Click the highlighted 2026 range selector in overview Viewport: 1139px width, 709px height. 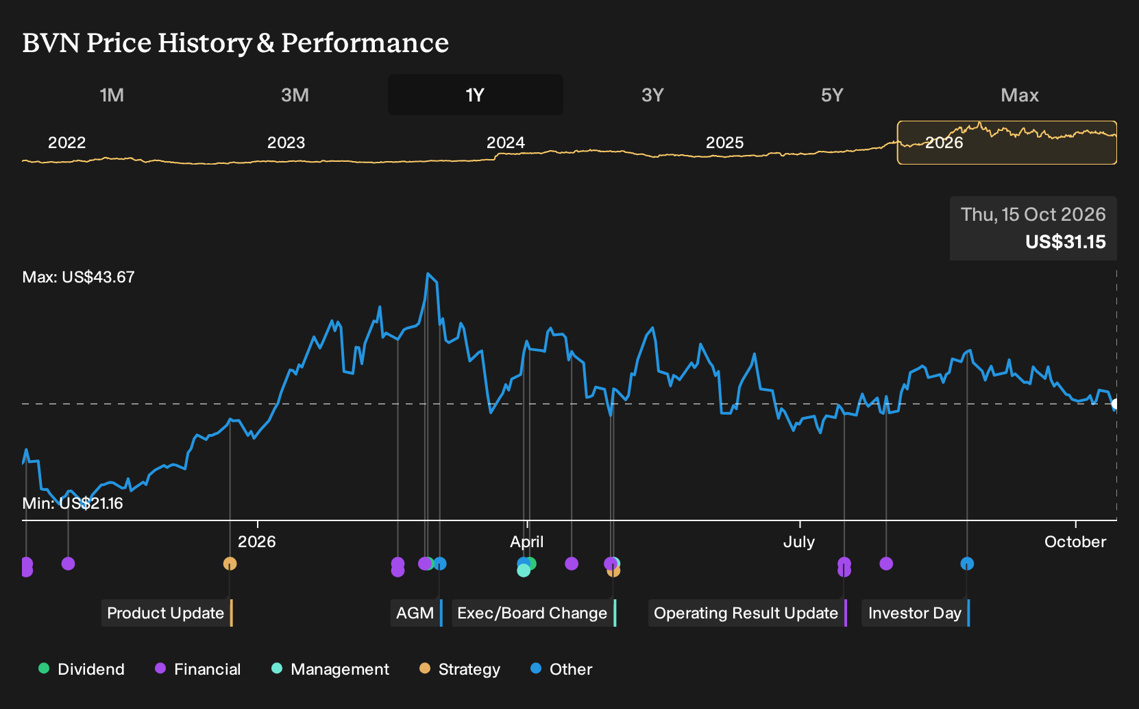(1007, 143)
